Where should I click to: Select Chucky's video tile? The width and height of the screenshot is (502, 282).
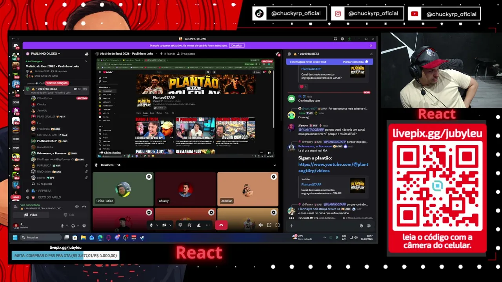coord(185,189)
